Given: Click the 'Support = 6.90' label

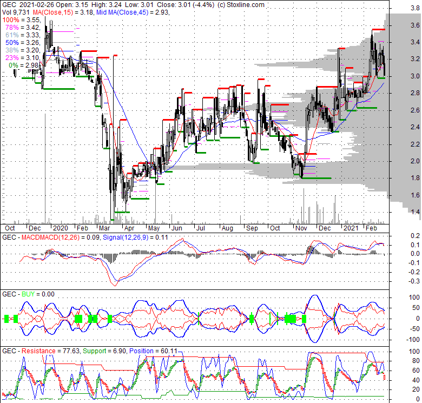Looking at the screenshot, I should (104, 351).
